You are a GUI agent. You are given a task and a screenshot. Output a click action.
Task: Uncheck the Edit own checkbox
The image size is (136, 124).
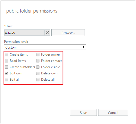tap(7, 73)
